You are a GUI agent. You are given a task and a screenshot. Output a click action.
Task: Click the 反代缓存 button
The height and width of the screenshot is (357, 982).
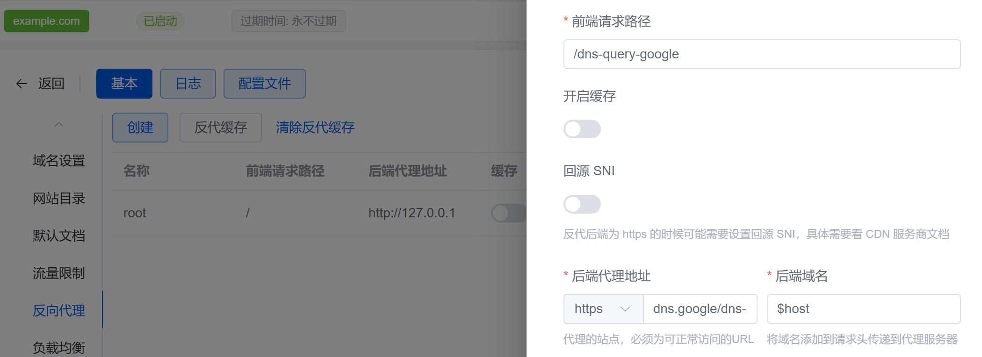(x=220, y=128)
